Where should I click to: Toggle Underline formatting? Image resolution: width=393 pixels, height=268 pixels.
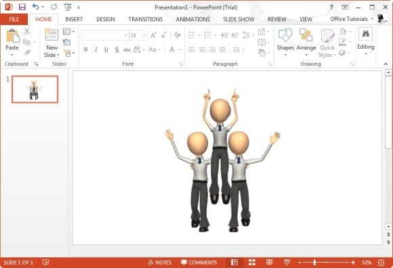click(x=106, y=49)
